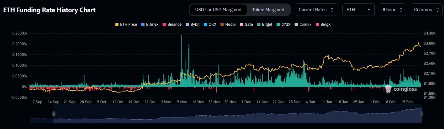Click the $1.38K price axis label
Viewport: 444px width, 129px height.
click(x=430, y=98)
